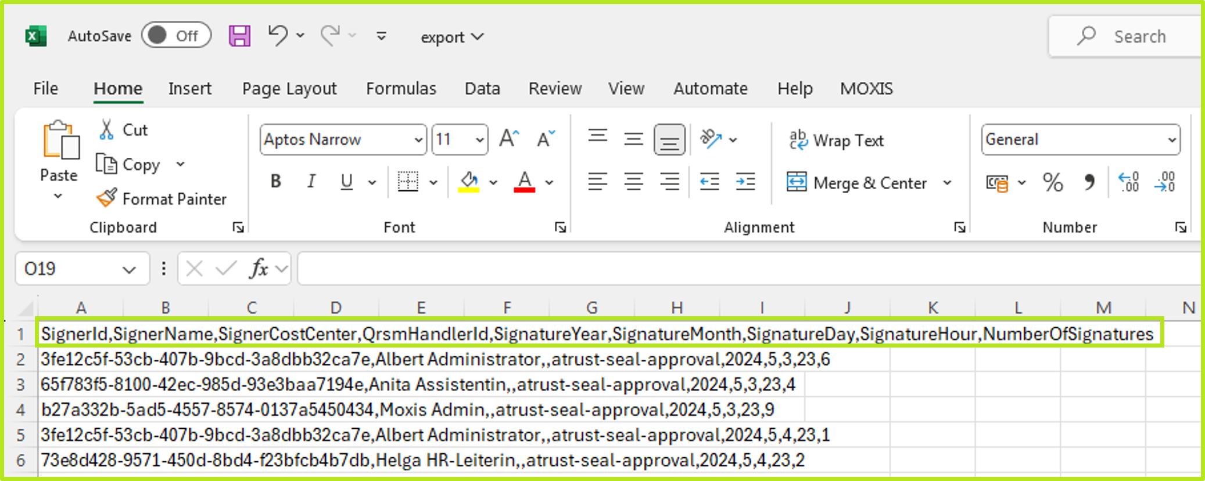Apply the red font color swatch

click(x=525, y=182)
